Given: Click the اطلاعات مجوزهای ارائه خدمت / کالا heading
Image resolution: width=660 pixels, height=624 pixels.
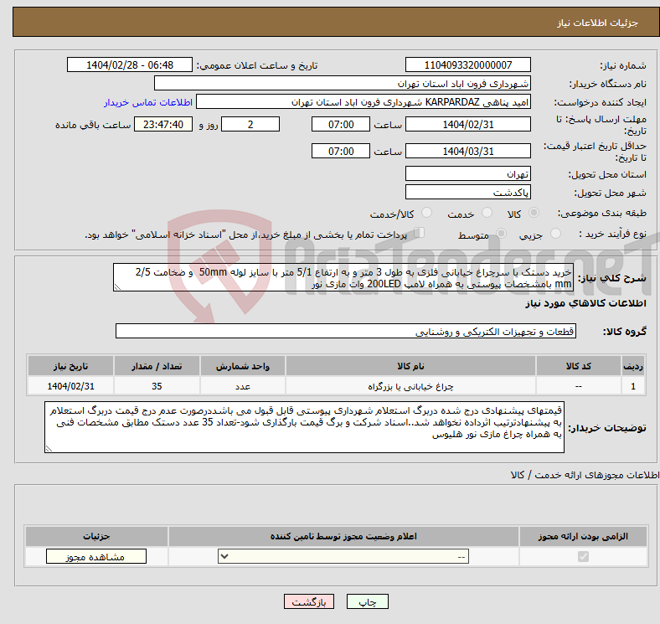Looking at the screenshot, I should coord(585,475).
